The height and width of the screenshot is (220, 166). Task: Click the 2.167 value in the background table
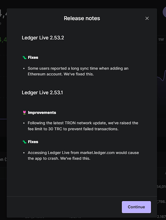tap(162, 216)
